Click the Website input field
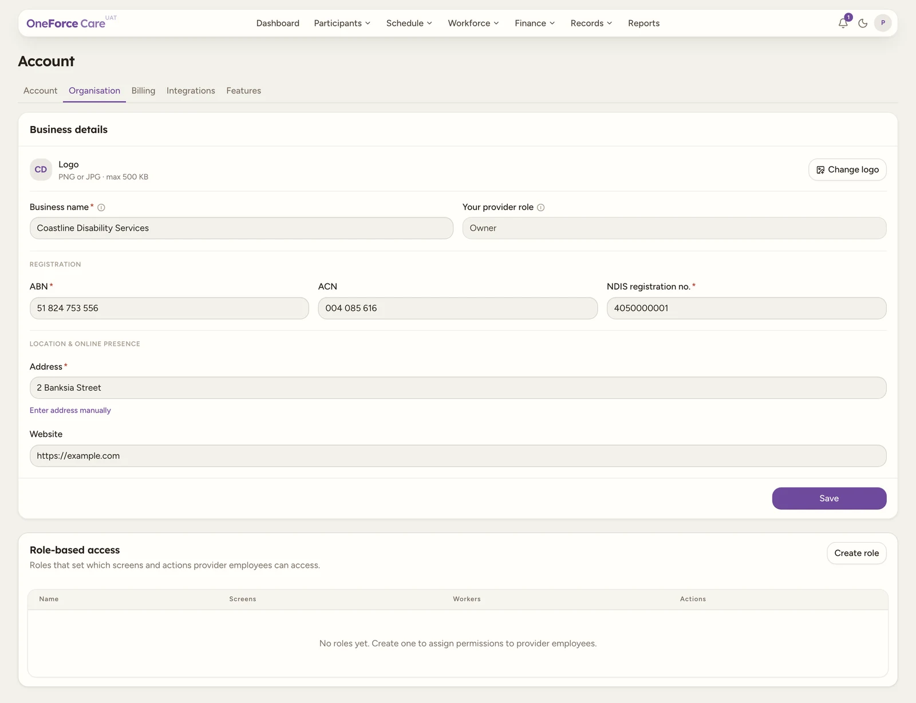 click(458, 456)
